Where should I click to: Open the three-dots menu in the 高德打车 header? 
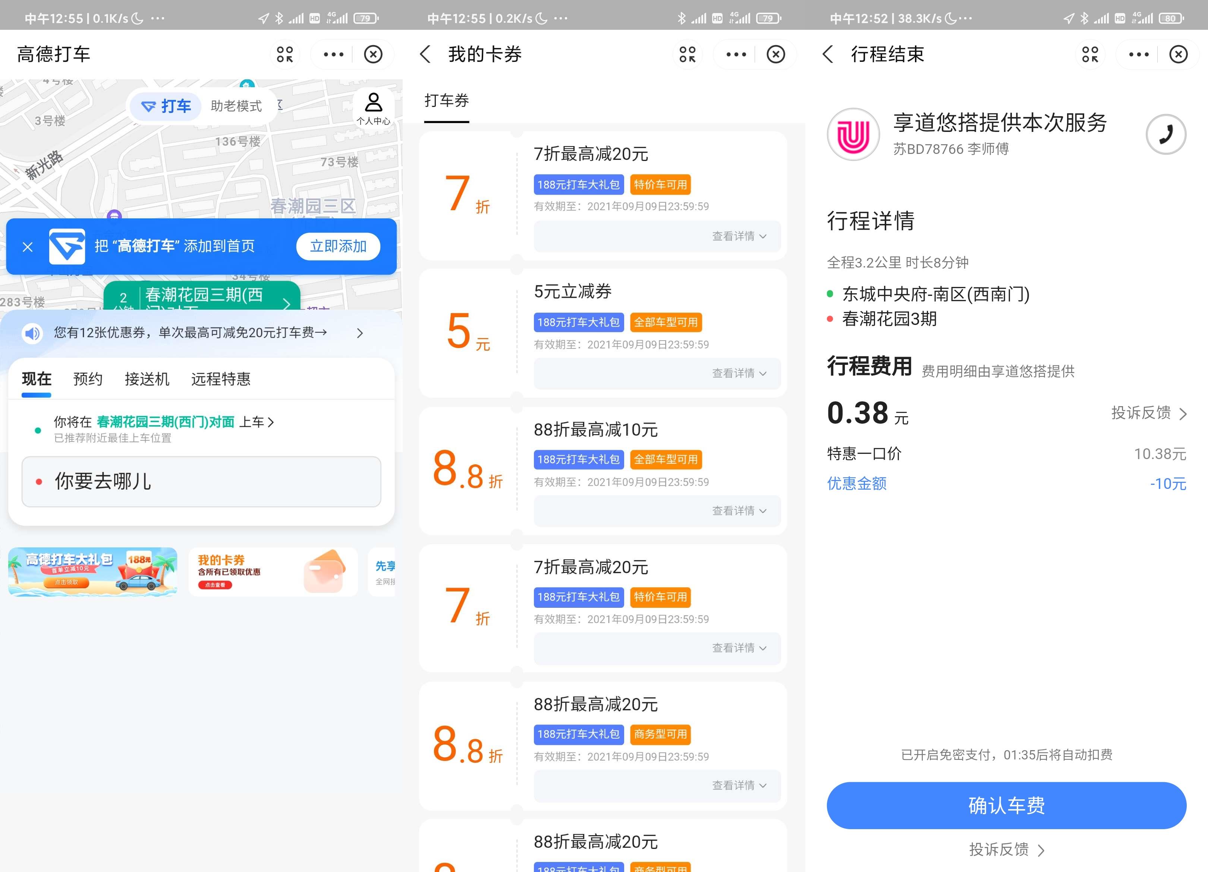[x=333, y=54]
